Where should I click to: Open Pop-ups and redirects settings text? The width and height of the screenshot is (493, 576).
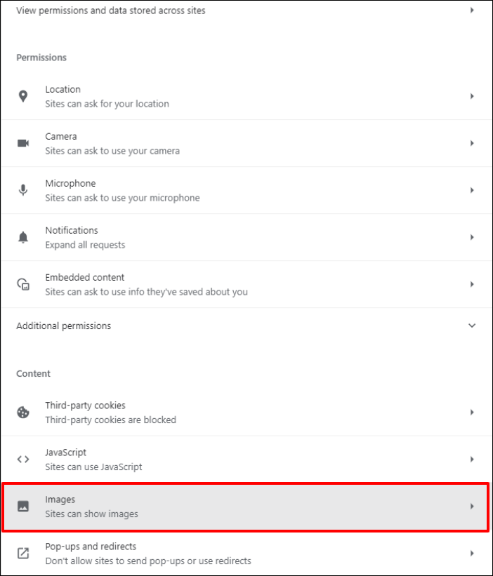pos(91,547)
